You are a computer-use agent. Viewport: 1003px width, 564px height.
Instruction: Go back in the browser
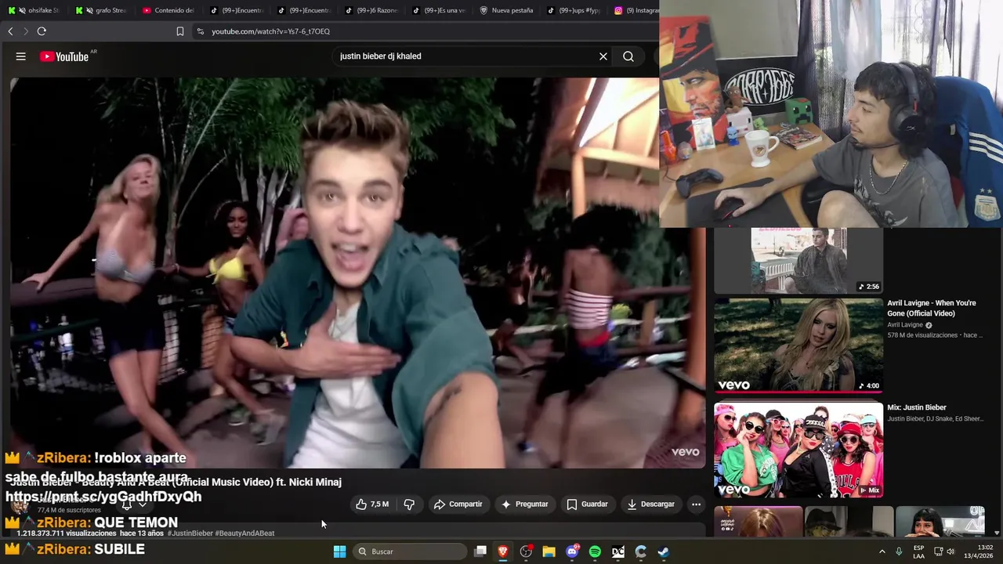coord(10,31)
